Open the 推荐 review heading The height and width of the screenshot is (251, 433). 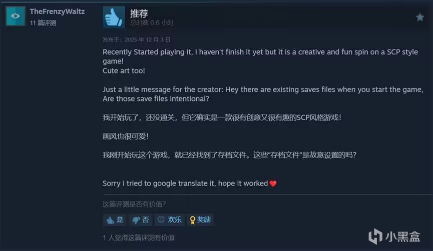click(x=139, y=13)
